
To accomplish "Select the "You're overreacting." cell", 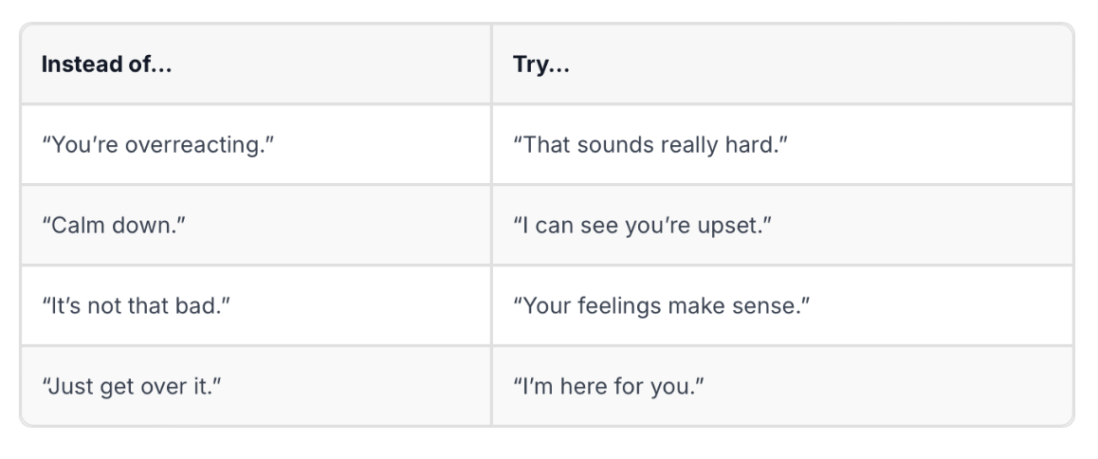I will click(256, 145).
